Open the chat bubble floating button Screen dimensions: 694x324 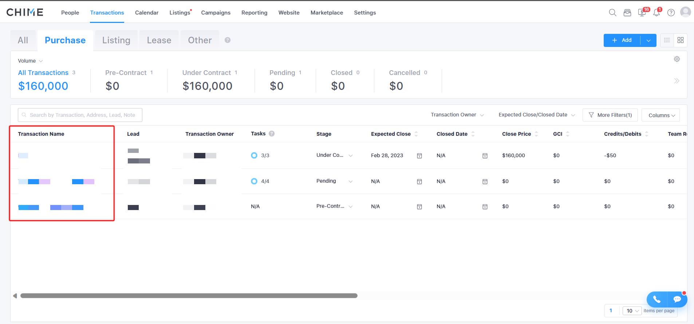[x=677, y=299]
